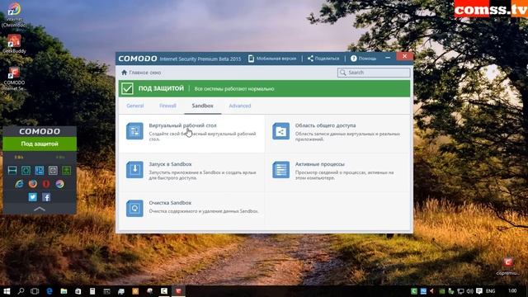The image size is (528, 297).
Task: Click the volume icon in system tray
Action: point(470,291)
